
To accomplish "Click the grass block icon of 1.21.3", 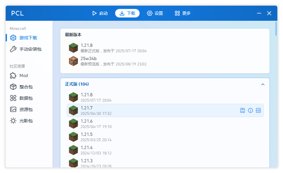I will pyautogui.click(x=73, y=163).
